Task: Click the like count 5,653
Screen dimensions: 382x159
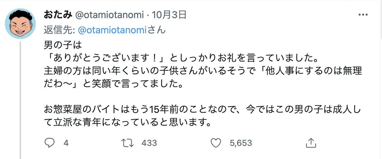Action: click(x=241, y=143)
